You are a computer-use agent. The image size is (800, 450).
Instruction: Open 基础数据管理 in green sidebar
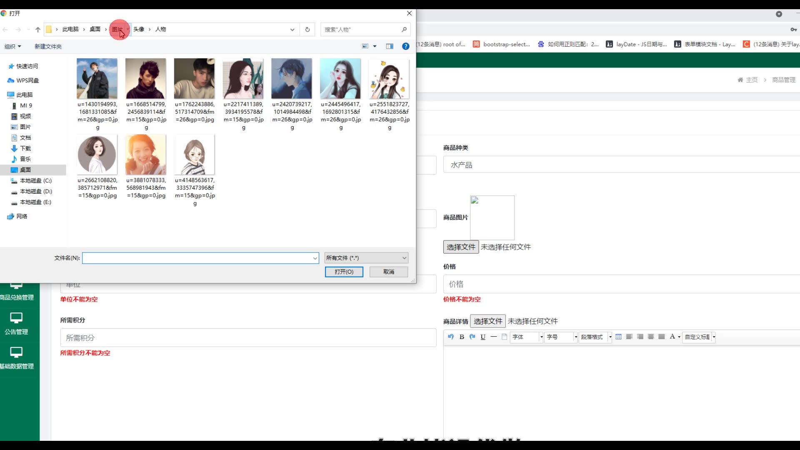coord(17,358)
